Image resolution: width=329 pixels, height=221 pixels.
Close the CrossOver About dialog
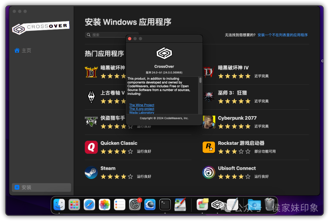click(x=130, y=39)
